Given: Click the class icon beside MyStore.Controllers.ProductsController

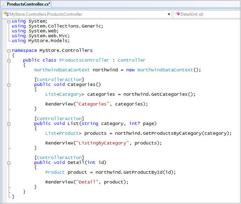Looking at the screenshot, I should (6, 14).
